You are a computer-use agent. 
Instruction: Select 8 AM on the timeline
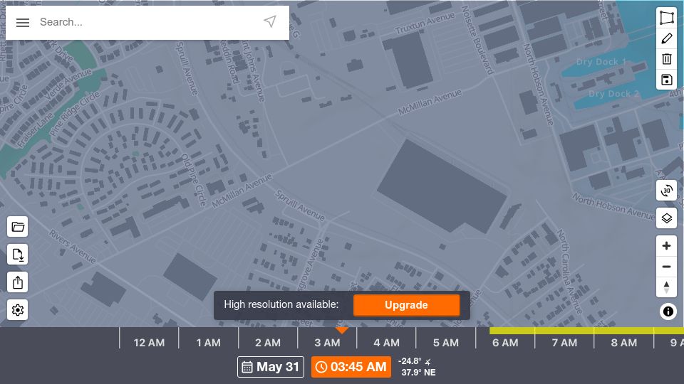(x=623, y=343)
